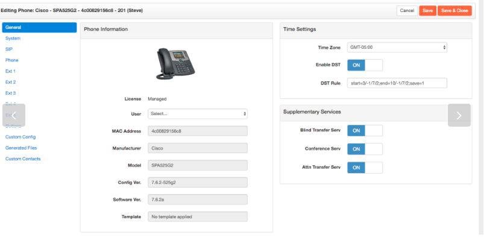484x249 pixels.
Task: Open the Generated Files section
Action: click(x=21, y=148)
